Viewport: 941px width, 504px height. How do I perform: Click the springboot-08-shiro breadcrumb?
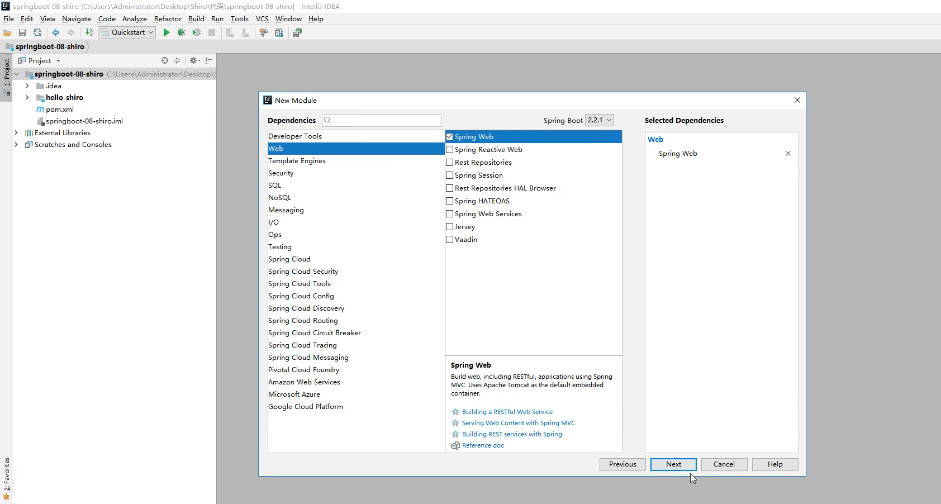tap(46, 46)
